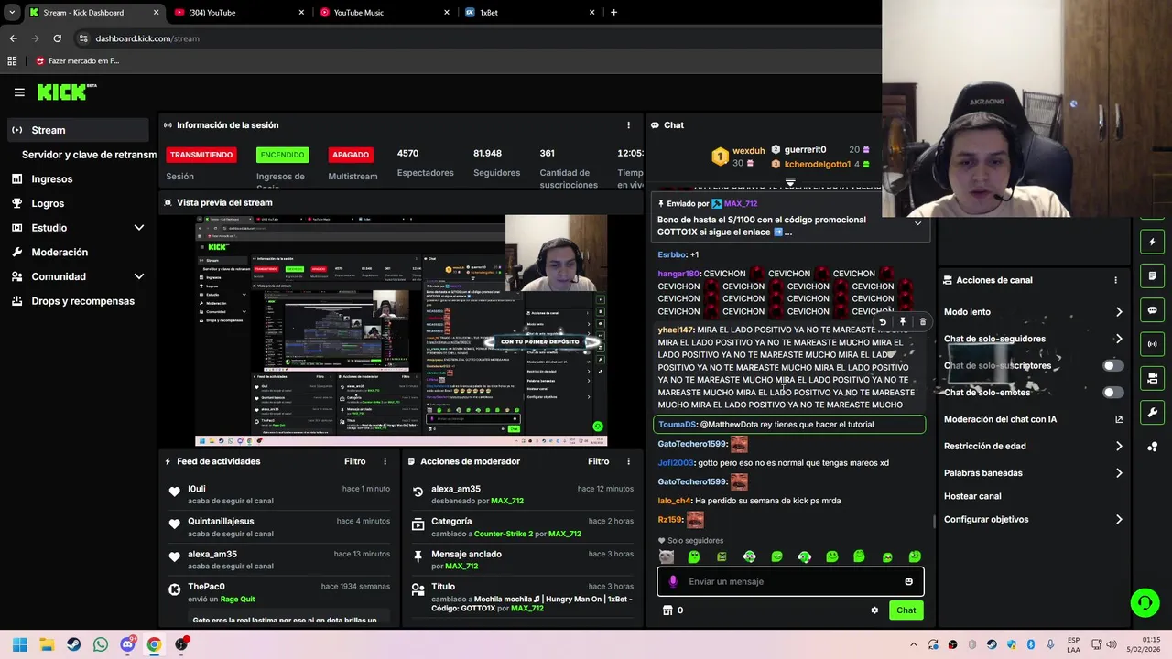Open the emoji picker in chat input
Image resolution: width=1172 pixels, height=659 pixels.
908,582
